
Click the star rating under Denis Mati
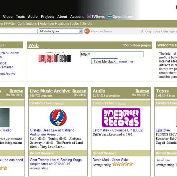point(123,164)
